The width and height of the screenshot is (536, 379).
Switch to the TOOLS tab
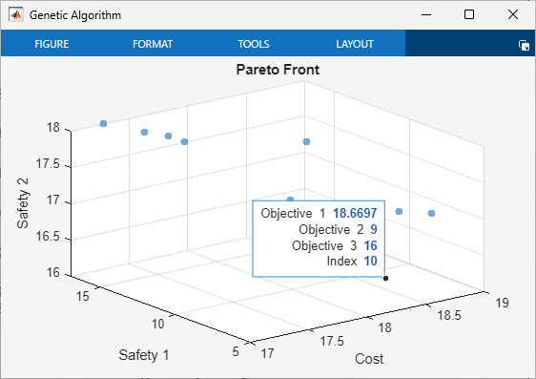coord(254,44)
